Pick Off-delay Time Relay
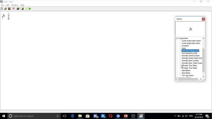This screenshot has height=119, width=212. (x=189, y=65)
